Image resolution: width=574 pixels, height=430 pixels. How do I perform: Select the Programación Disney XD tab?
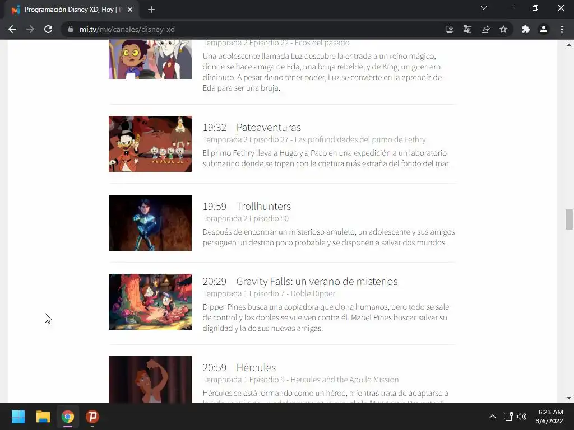[x=72, y=10]
